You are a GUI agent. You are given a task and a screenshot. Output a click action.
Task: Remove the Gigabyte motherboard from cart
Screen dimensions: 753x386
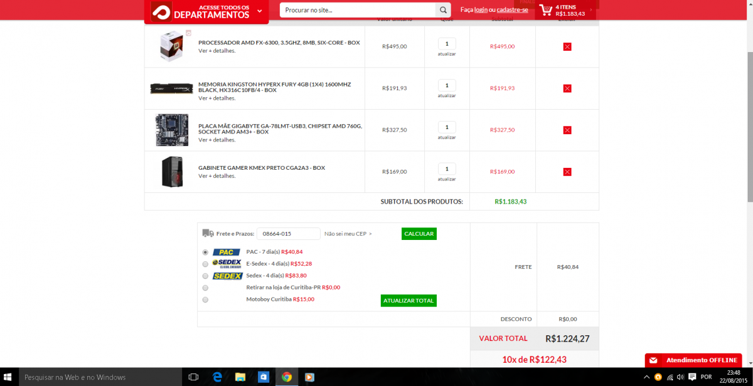pos(567,130)
